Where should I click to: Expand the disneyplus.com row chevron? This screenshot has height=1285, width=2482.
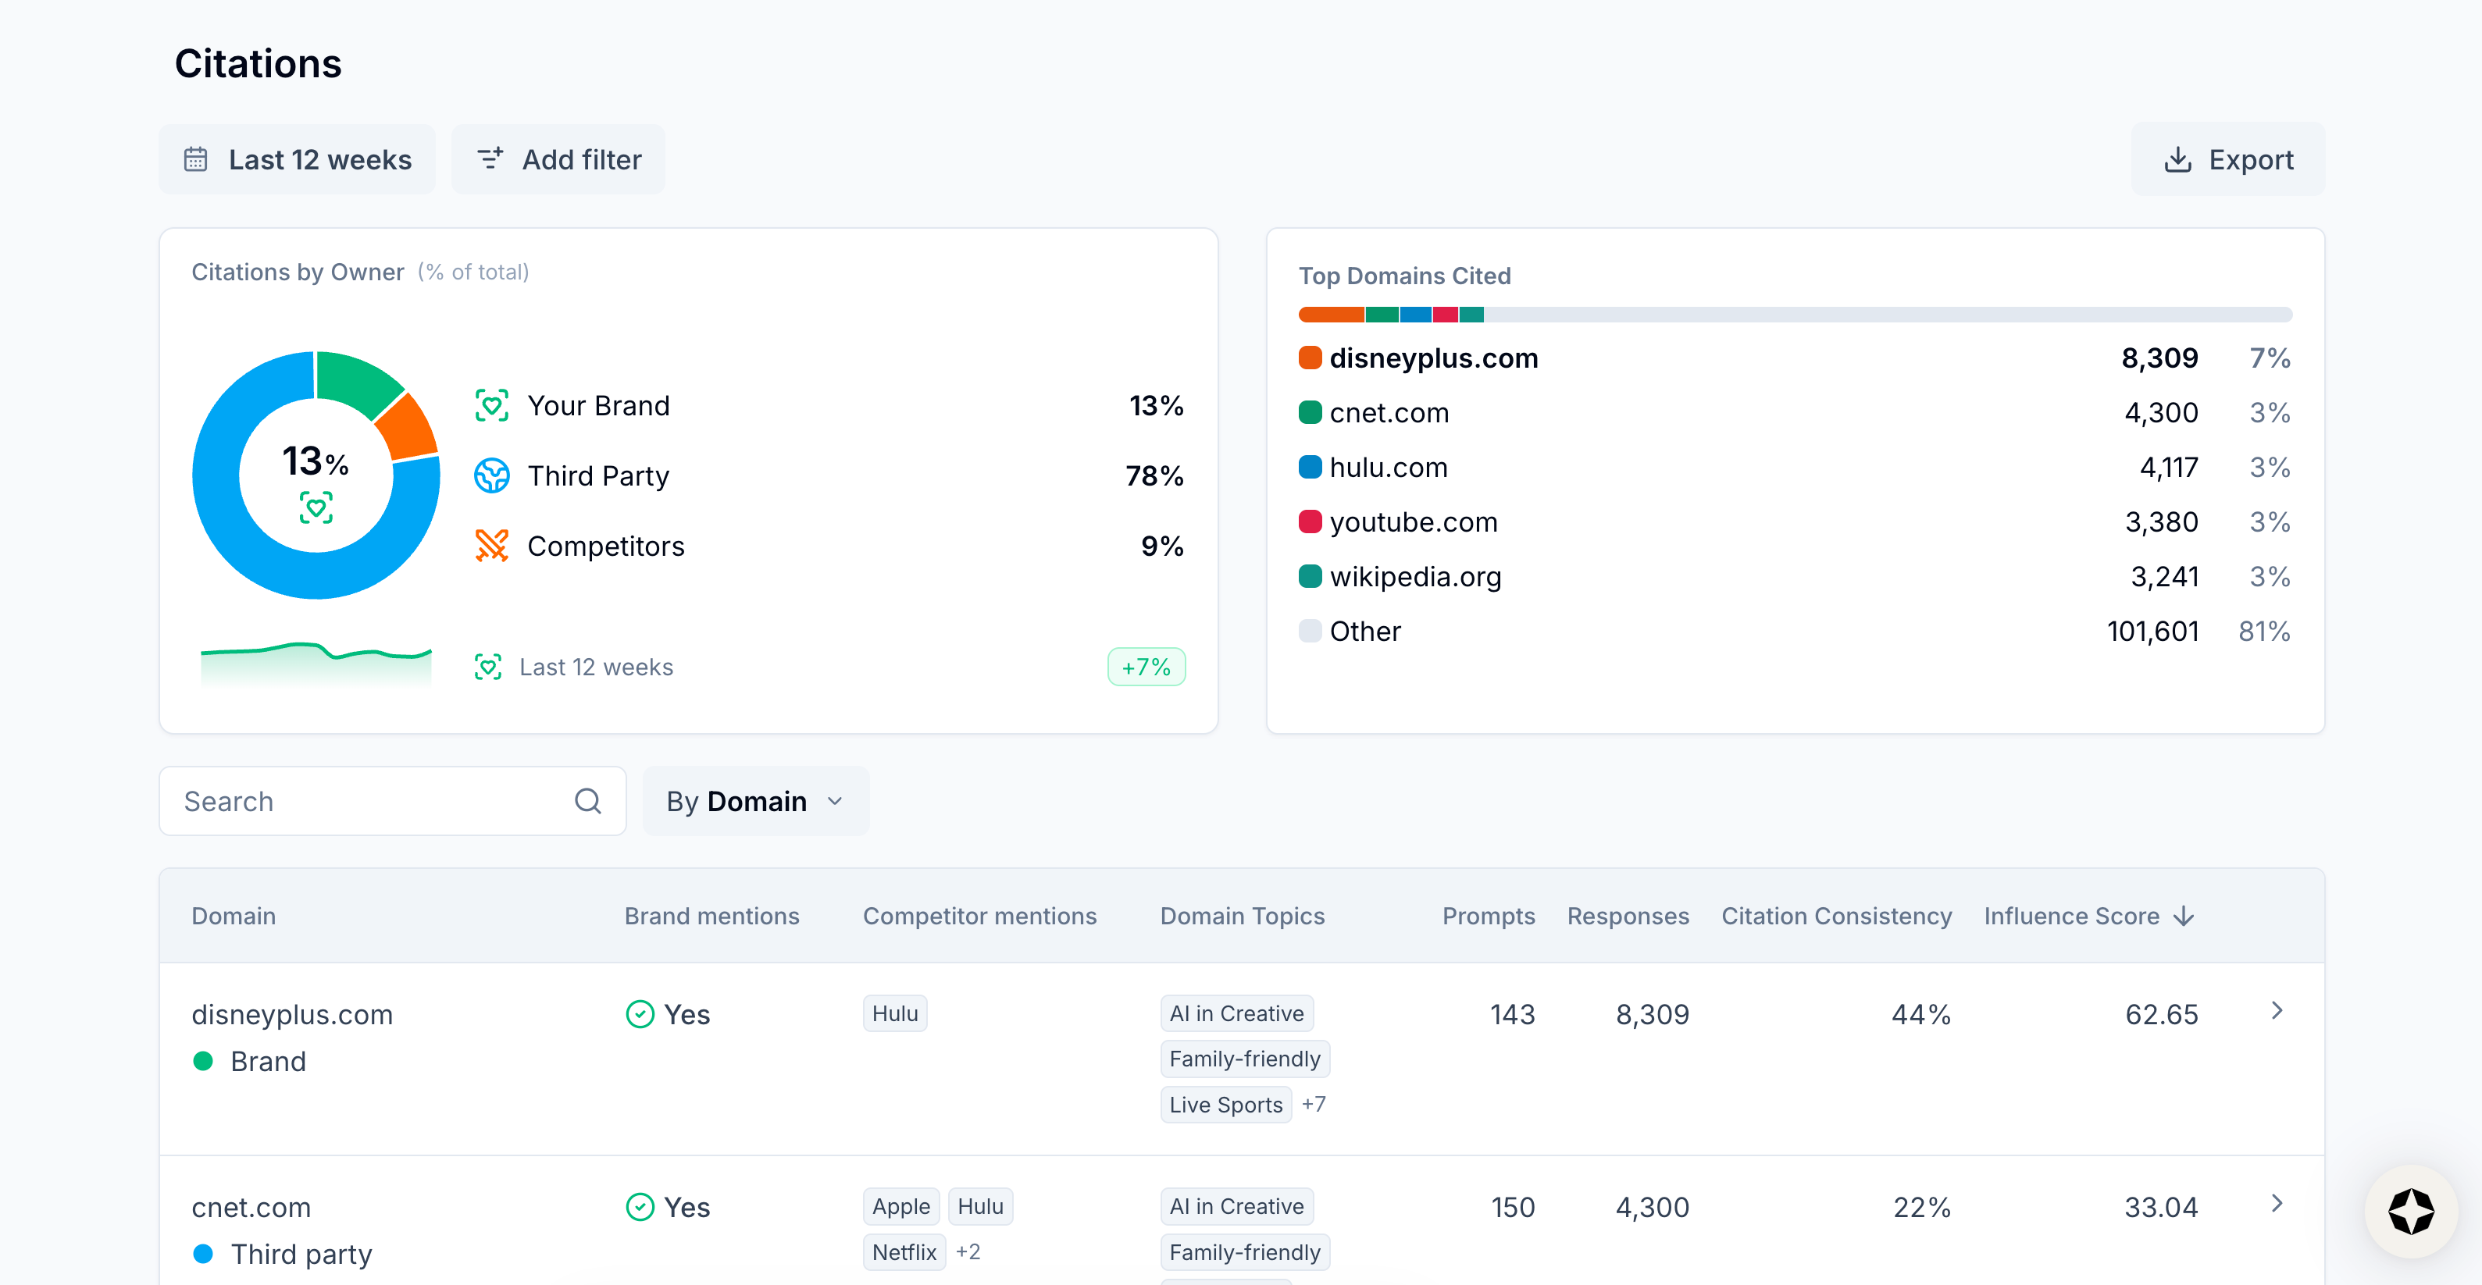(2277, 1010)
